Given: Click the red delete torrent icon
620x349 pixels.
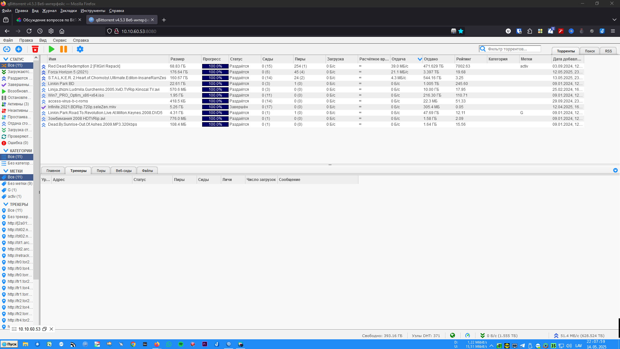Looking at the screenshot, I should pos(35,49).
